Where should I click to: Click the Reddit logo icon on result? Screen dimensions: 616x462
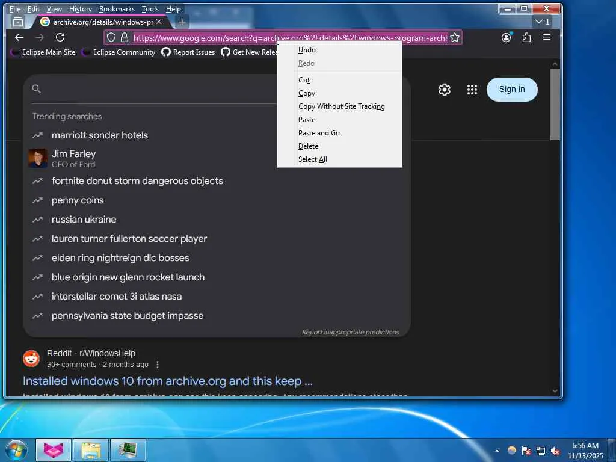(x=31, y=359)
